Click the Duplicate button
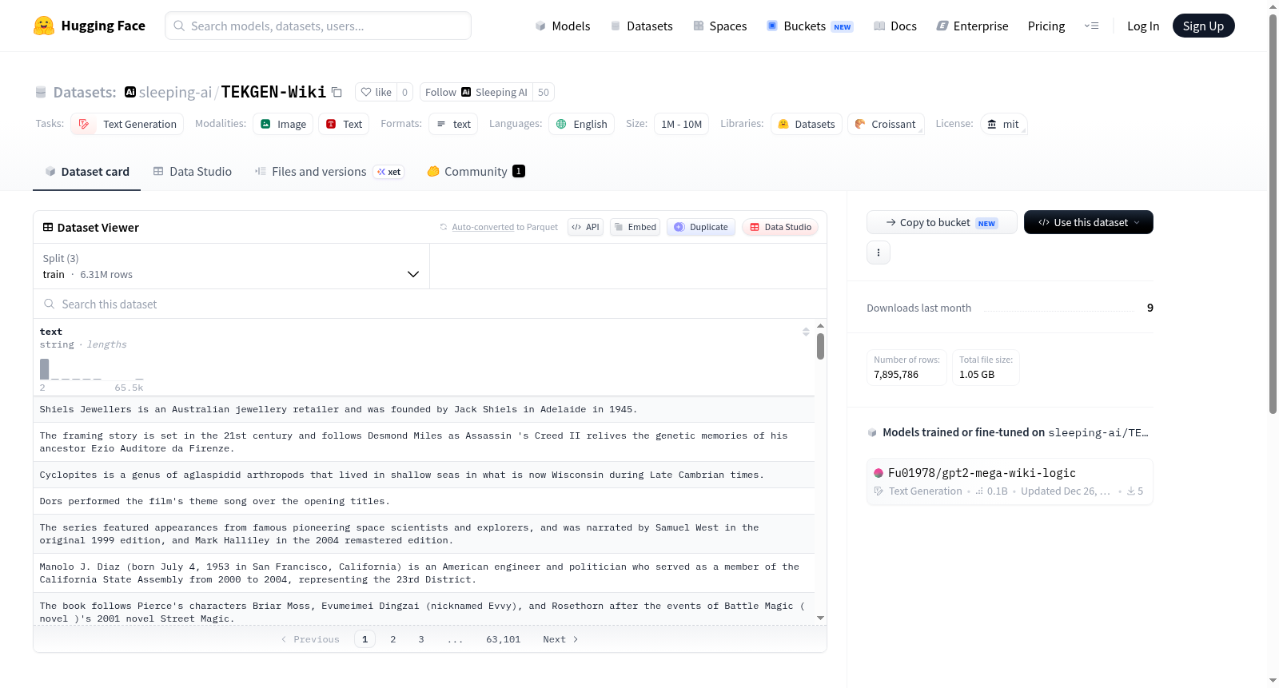Screen dimensions: 1279x688 701,227
